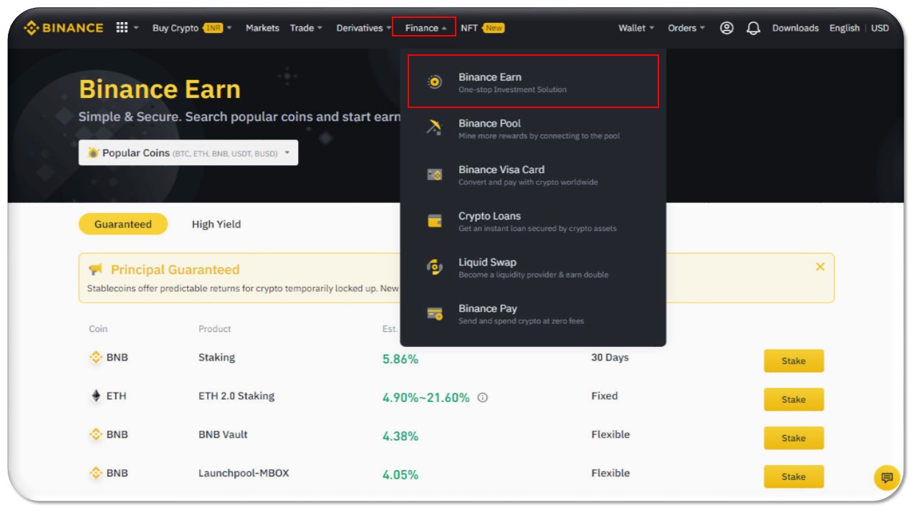The width and height of the screenshot is (917, 515).
Task: Click the Coin column header
Action: click(98, 329)
